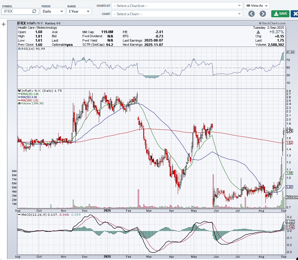Click the 1.75 last price axis tag
298x260 pixels.
[289, 131]
